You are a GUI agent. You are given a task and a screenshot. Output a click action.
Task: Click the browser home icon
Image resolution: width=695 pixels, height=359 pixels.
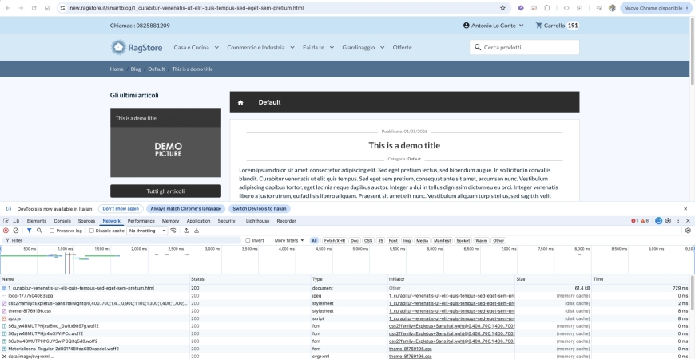47,8
